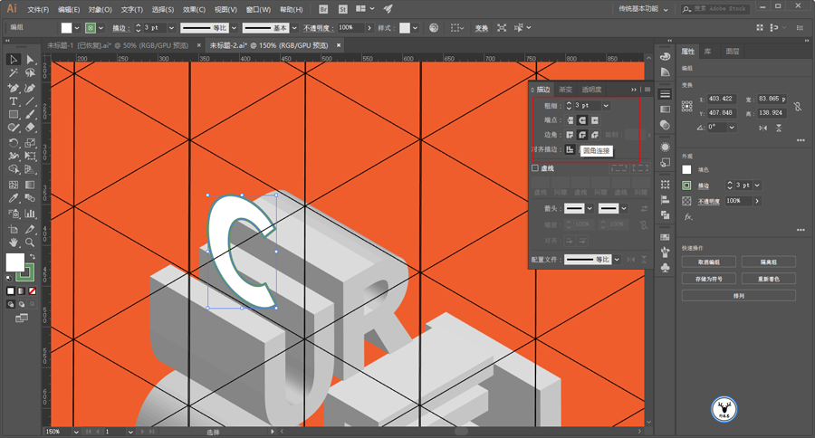Open fill color dropdown in control bar
Image resolution: width=815 pixels, height=438 pixels.
[x=77, y=28]
